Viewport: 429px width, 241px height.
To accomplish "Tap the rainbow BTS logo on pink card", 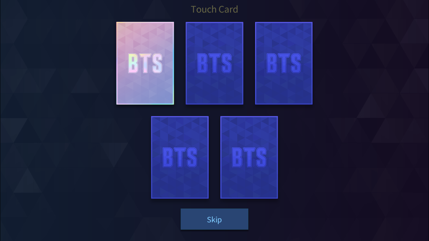I will tap(145, 64).
